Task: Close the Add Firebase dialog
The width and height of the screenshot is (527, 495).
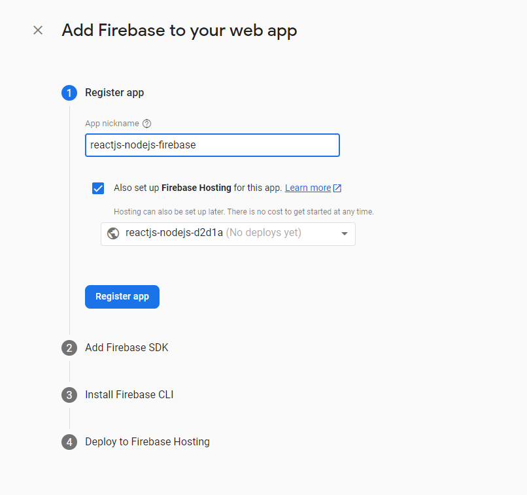Action: (x=37, y=30)
